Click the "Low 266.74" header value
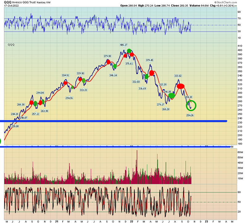 pyautogui.click(x=162, y=6)
